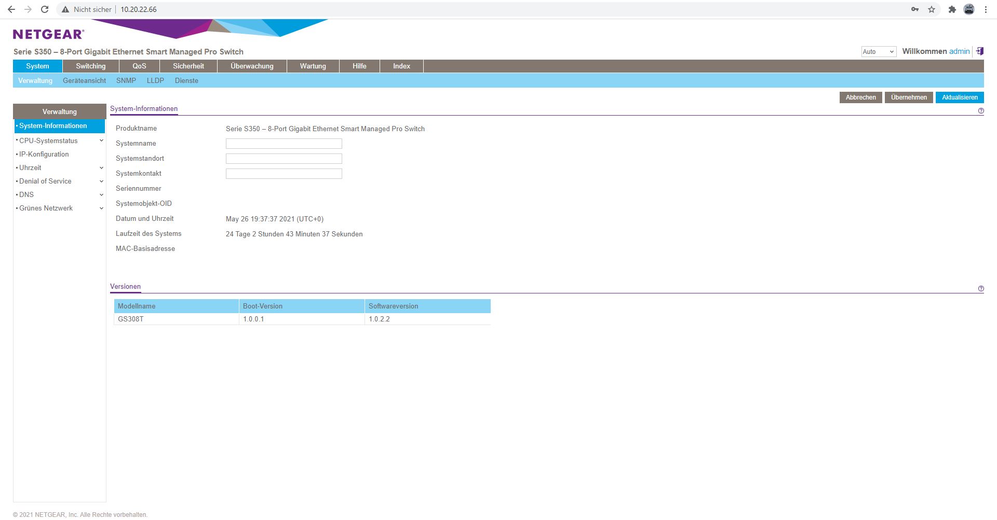Click the 'Nicht sicher' warning icon
997x520 pixels.
tap(65, 9)
